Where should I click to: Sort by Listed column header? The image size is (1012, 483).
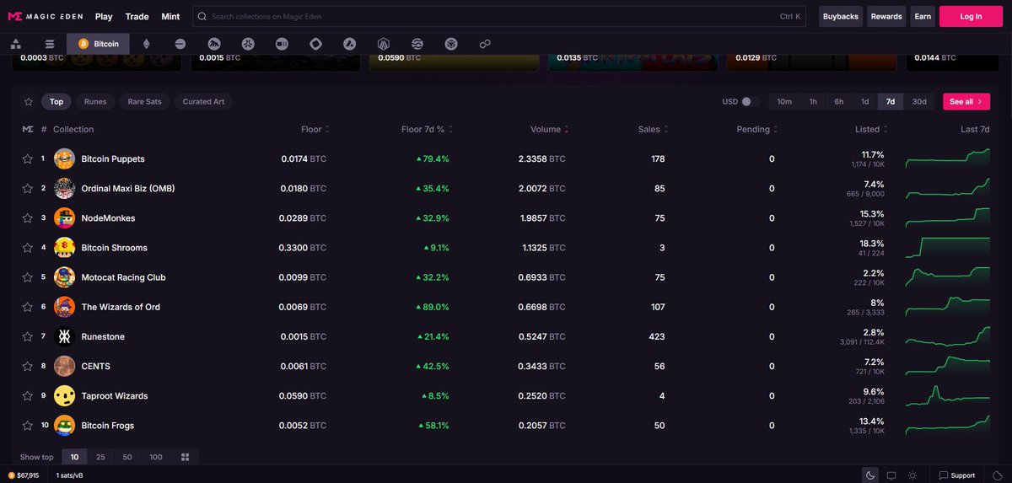(871, 129)
